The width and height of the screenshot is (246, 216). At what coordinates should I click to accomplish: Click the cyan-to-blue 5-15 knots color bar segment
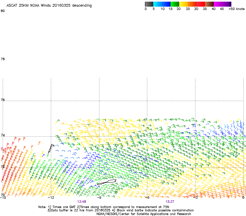click(162, 4)
